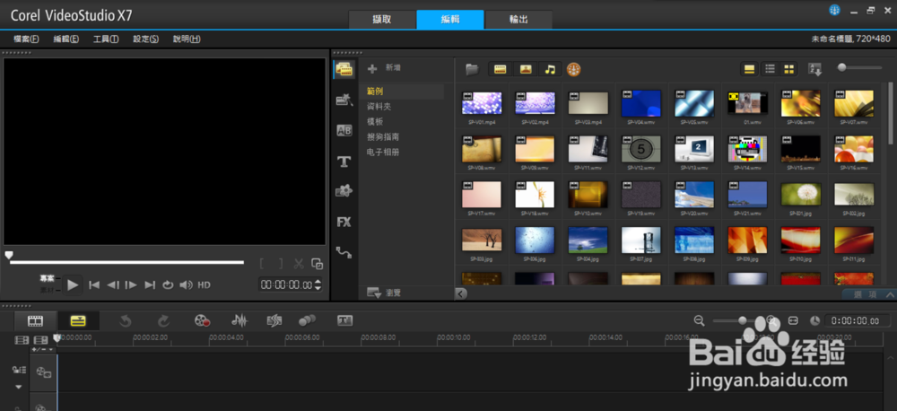Switch library to list view
The width and height of the screenshot is (897, 411).
coord(771,69)
